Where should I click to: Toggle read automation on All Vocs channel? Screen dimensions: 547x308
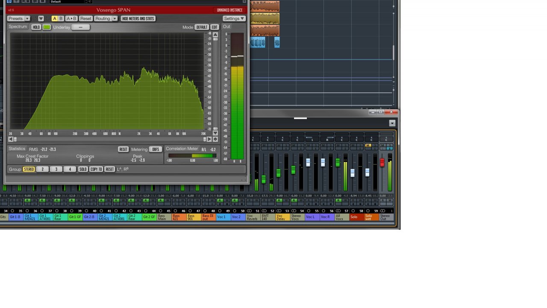(x=338, y=200)
